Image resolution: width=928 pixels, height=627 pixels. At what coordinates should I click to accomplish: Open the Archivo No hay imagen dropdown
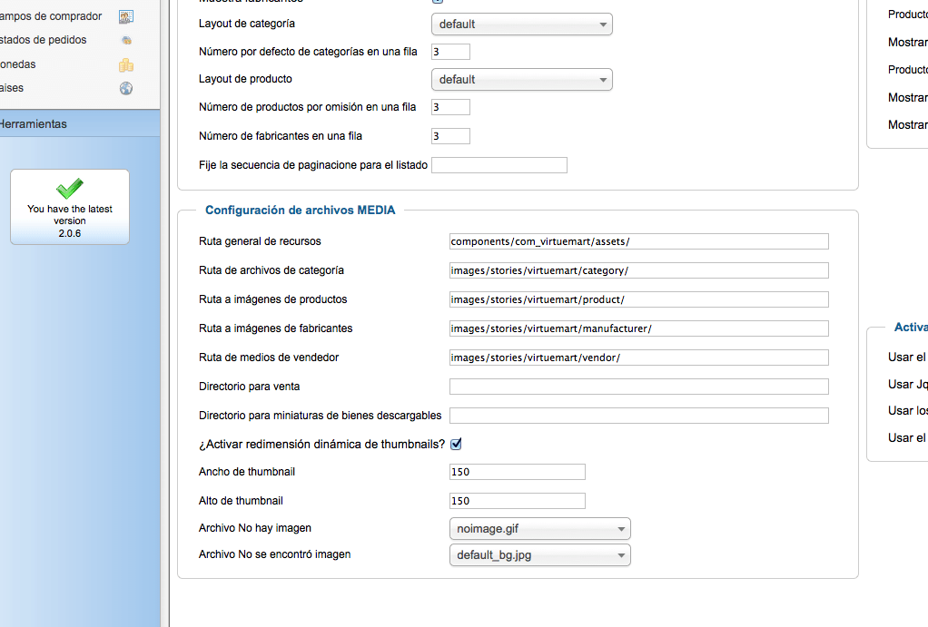539,529
